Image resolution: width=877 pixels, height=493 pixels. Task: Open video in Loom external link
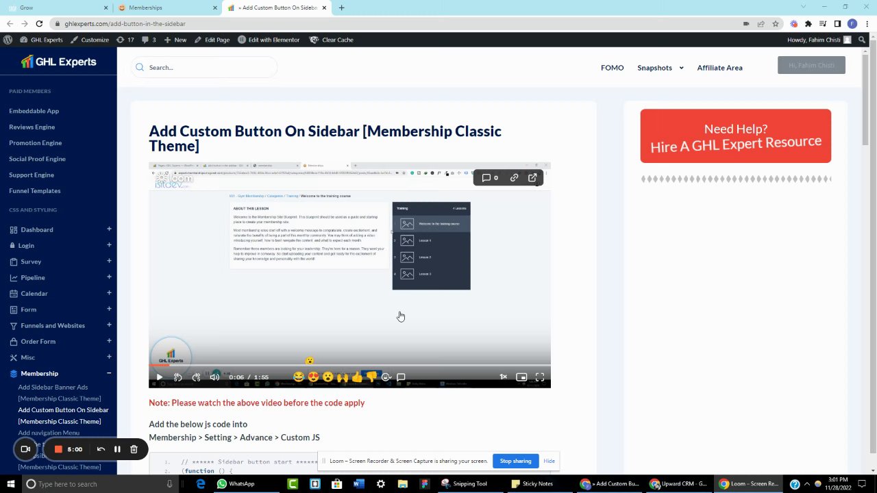tap(532, 177)
